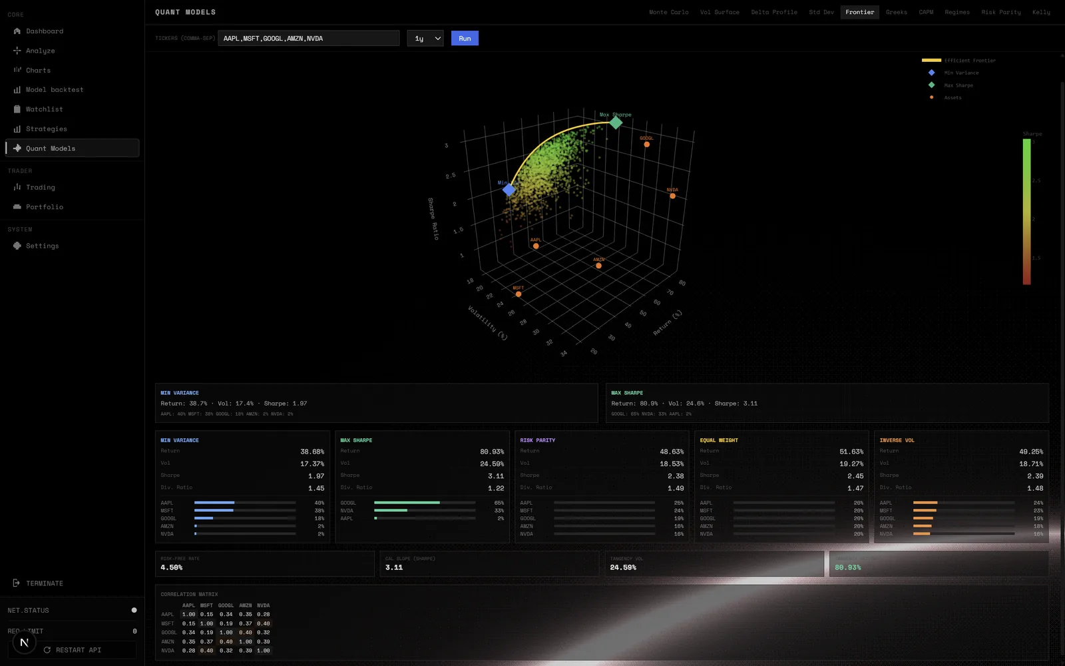Switch to the Monte Carlo tab
Image resolution: width=1065 pixels, height=666 pixels.
click(x=669, y=12)
